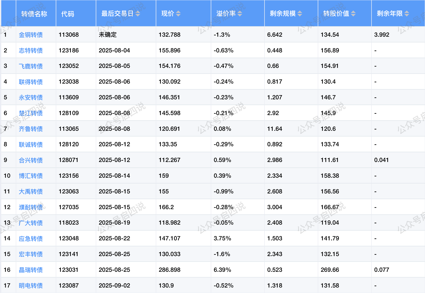425x293 pixels.
Task: View 合兴转债 bond page
Action: [x=31, y=160]
